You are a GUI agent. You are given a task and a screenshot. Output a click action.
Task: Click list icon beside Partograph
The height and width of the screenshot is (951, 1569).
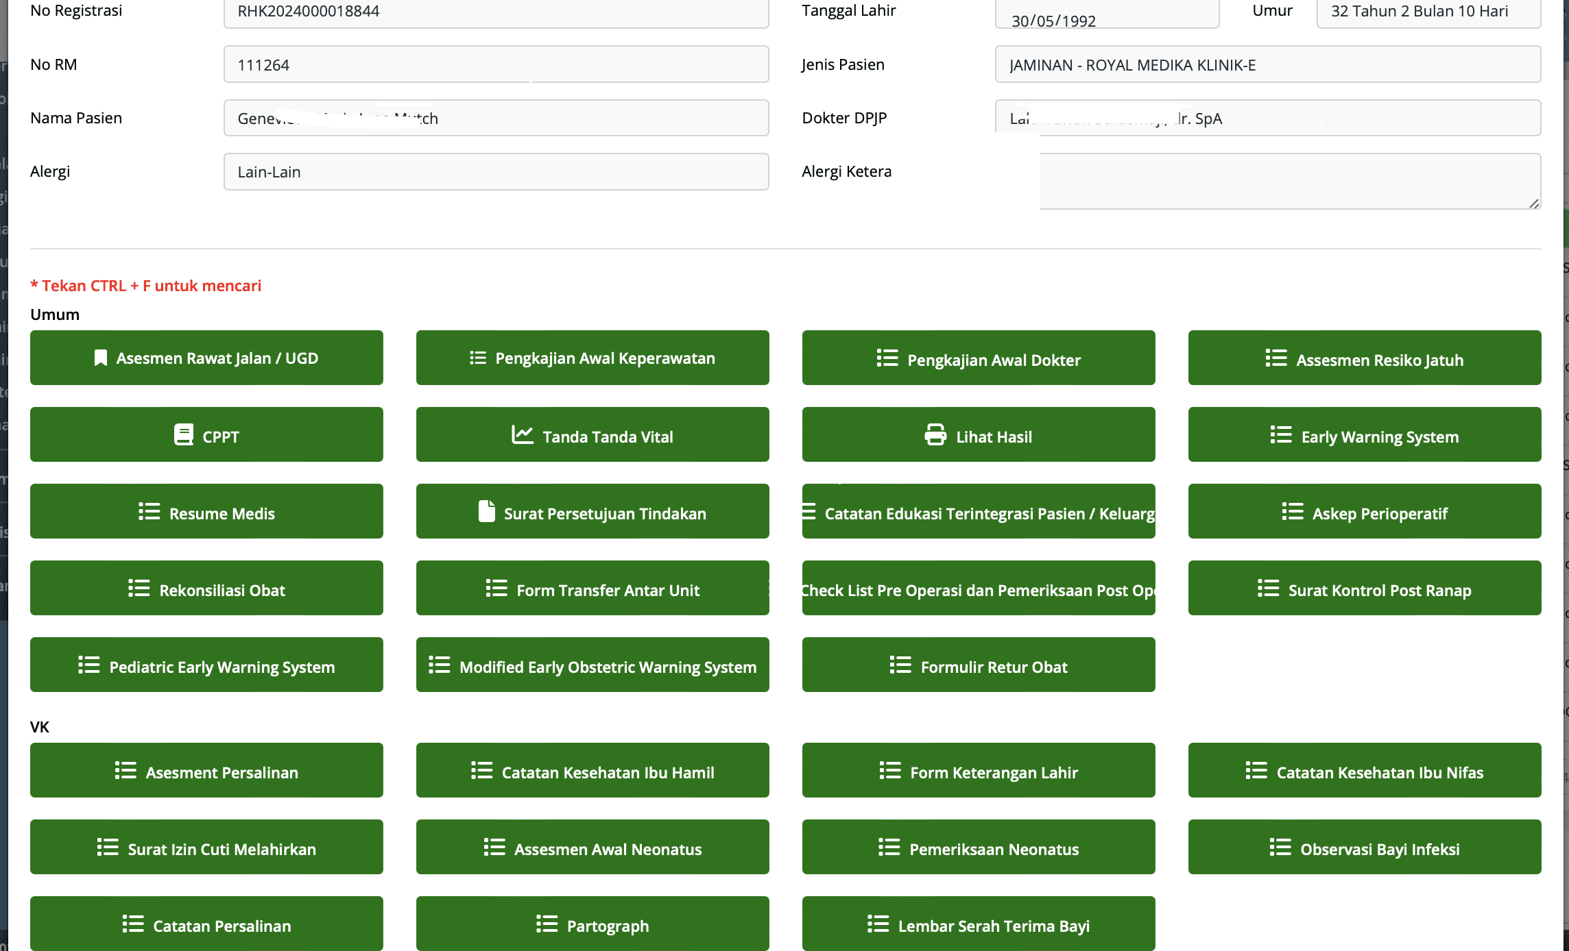coord(547,924)
